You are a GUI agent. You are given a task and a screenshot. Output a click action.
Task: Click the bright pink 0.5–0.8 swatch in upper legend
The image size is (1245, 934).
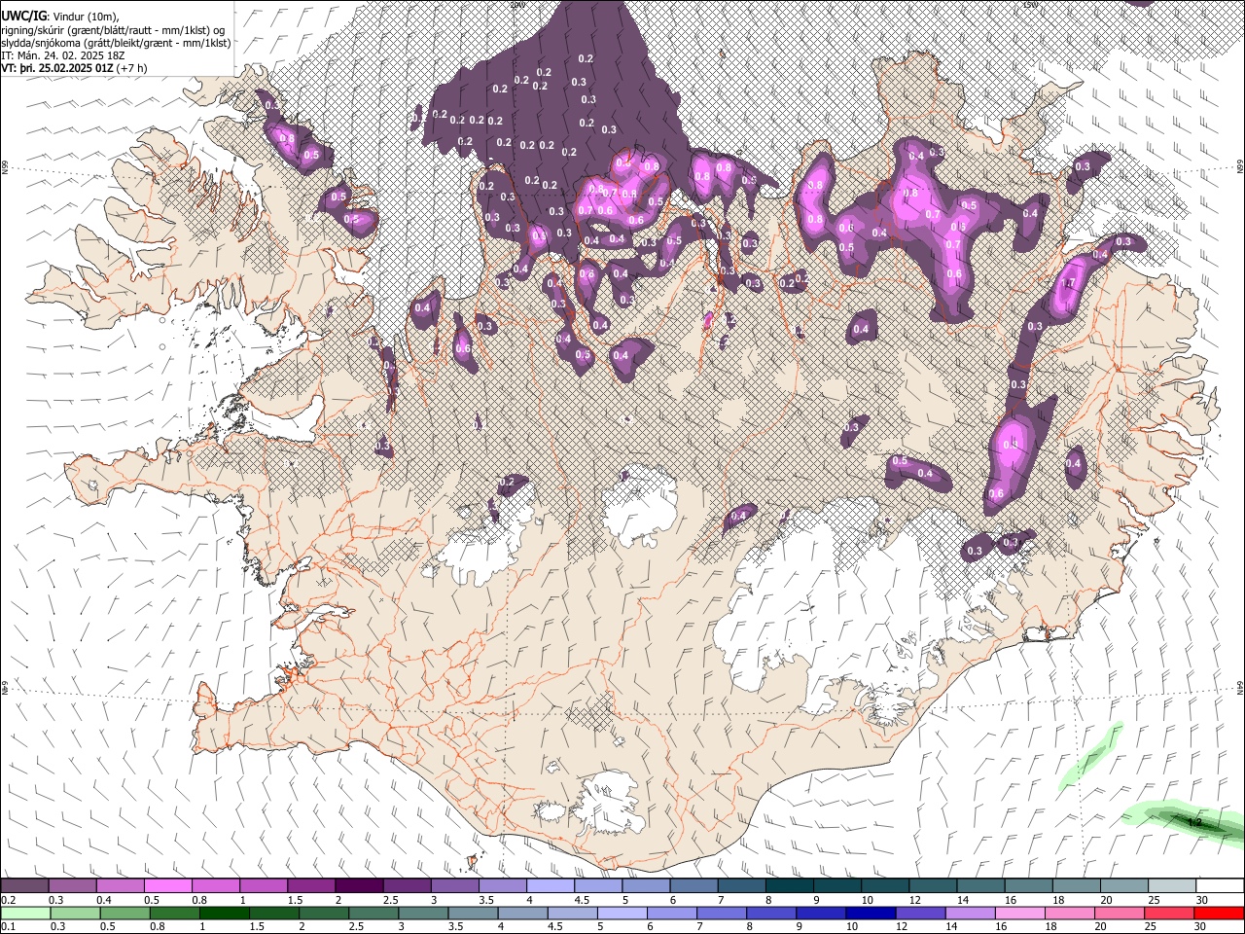click(167, 885)
